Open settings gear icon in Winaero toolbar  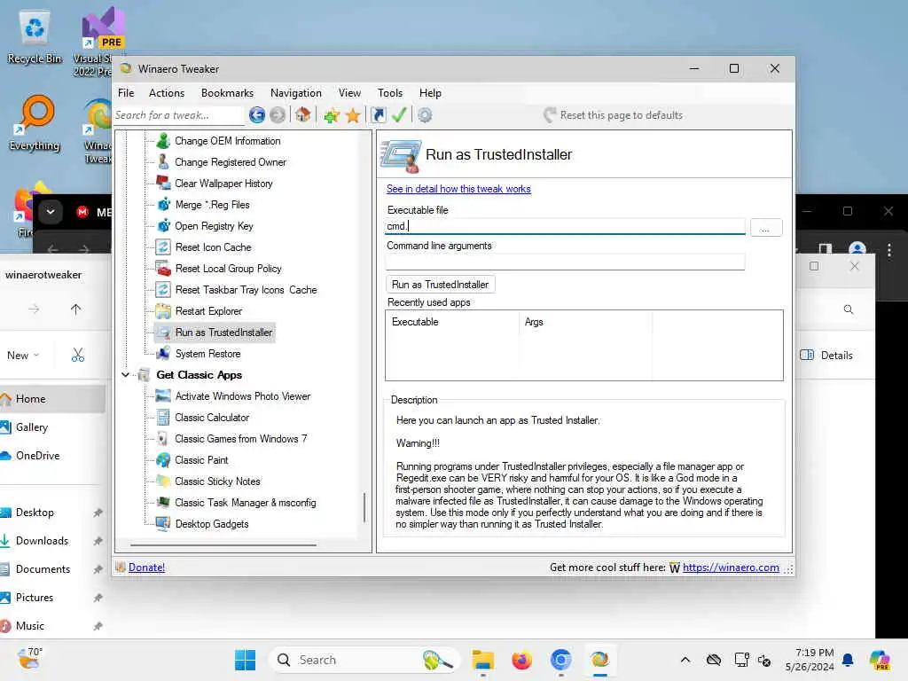tap(425, 115)
